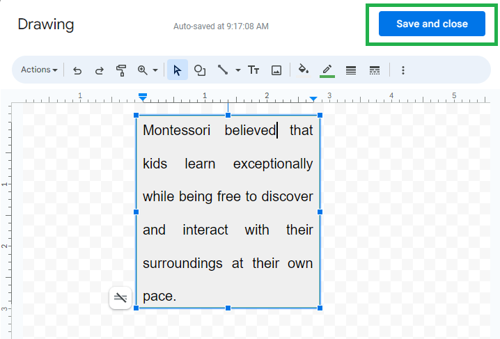Click the Undo icon

(x=77, y=70)
